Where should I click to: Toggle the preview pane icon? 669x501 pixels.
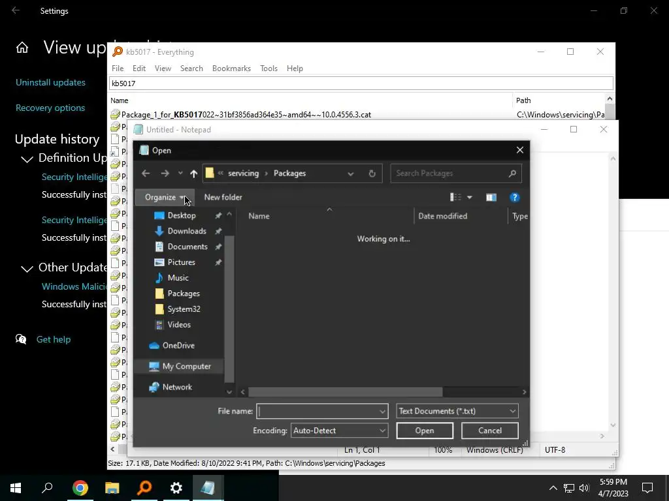tap(491, 197)
